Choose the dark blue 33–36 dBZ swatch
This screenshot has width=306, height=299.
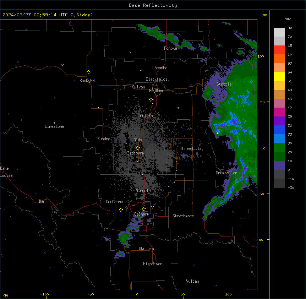[279, 130]
